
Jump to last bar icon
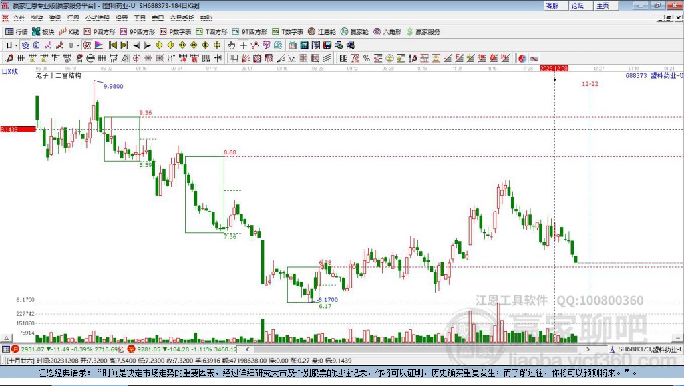coord(124,45)
